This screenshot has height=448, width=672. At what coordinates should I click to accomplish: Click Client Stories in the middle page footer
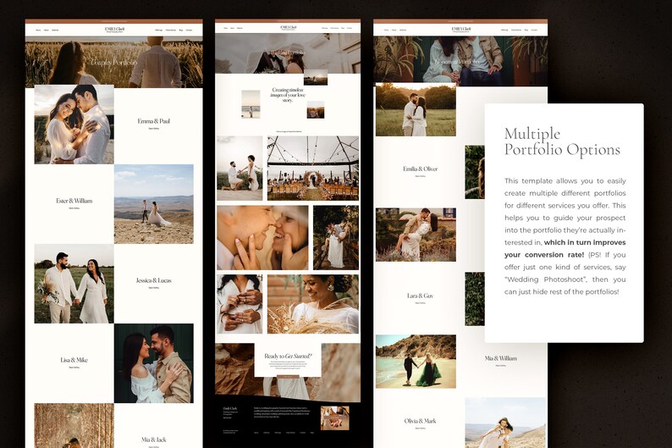290,433
